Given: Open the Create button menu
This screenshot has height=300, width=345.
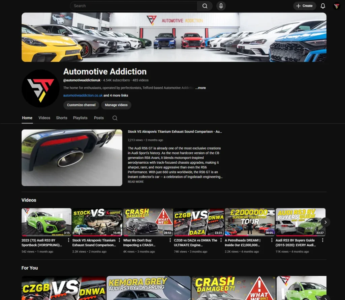Looking at the screenshot, I should pyautogui.click(x=304, y=6).
